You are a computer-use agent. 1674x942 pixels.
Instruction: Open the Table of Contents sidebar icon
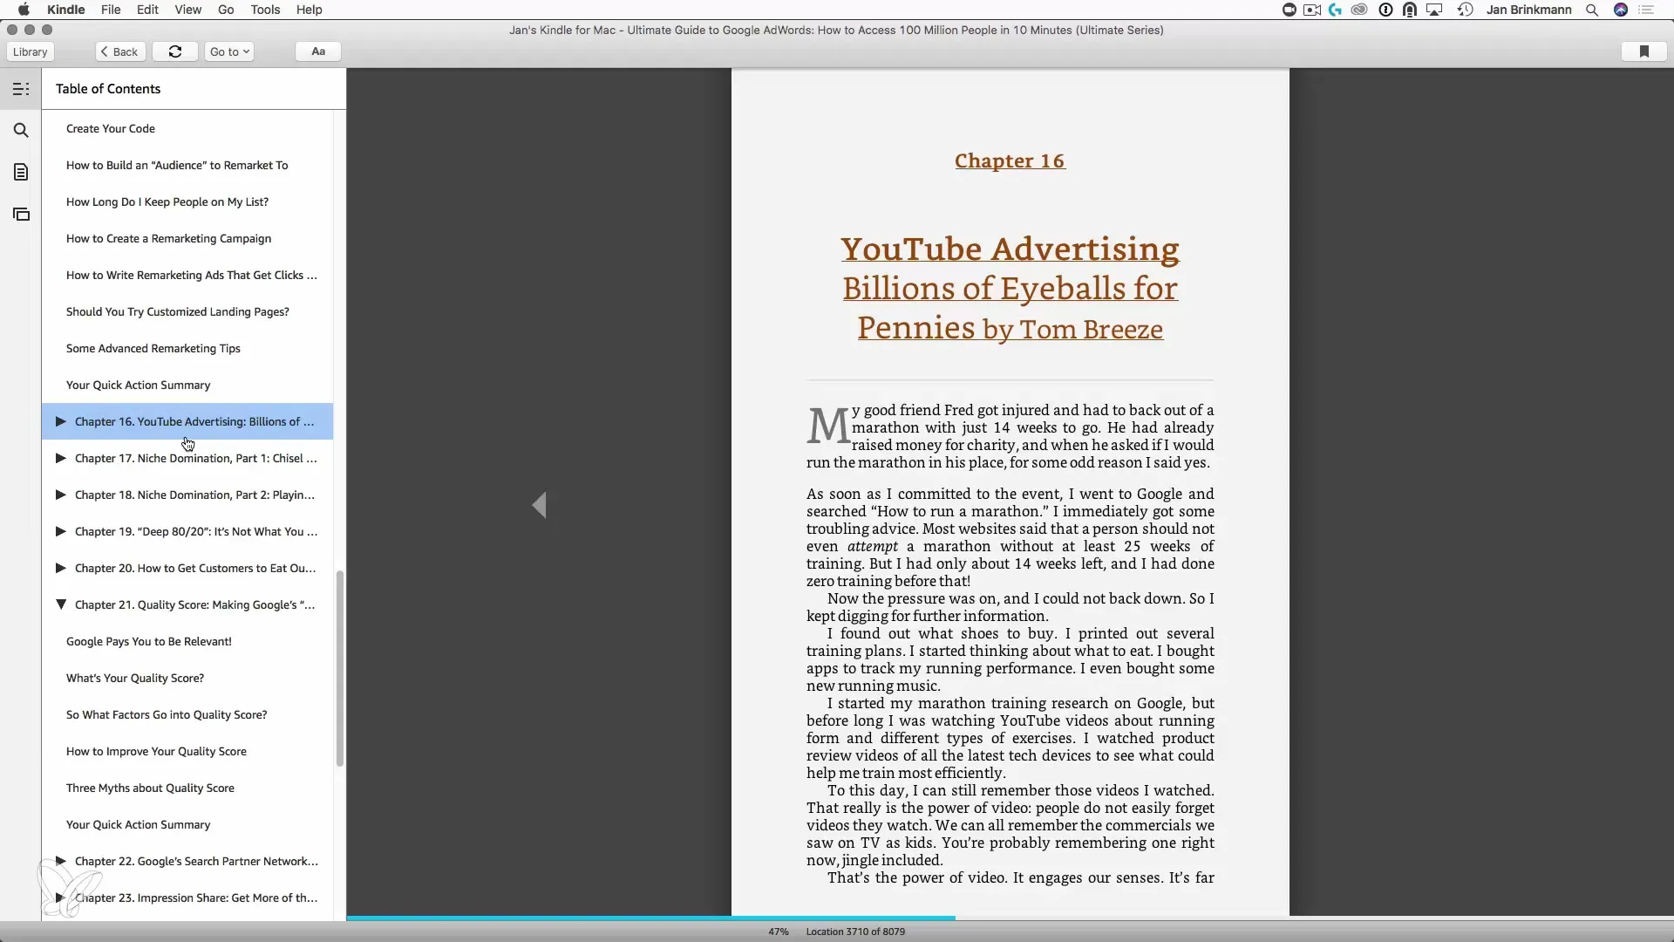pyautogui.click(x=21, y=89)
